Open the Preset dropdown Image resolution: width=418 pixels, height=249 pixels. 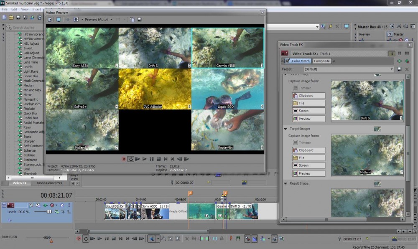click(392, 69)
